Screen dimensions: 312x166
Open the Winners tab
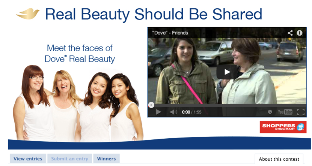107,159
